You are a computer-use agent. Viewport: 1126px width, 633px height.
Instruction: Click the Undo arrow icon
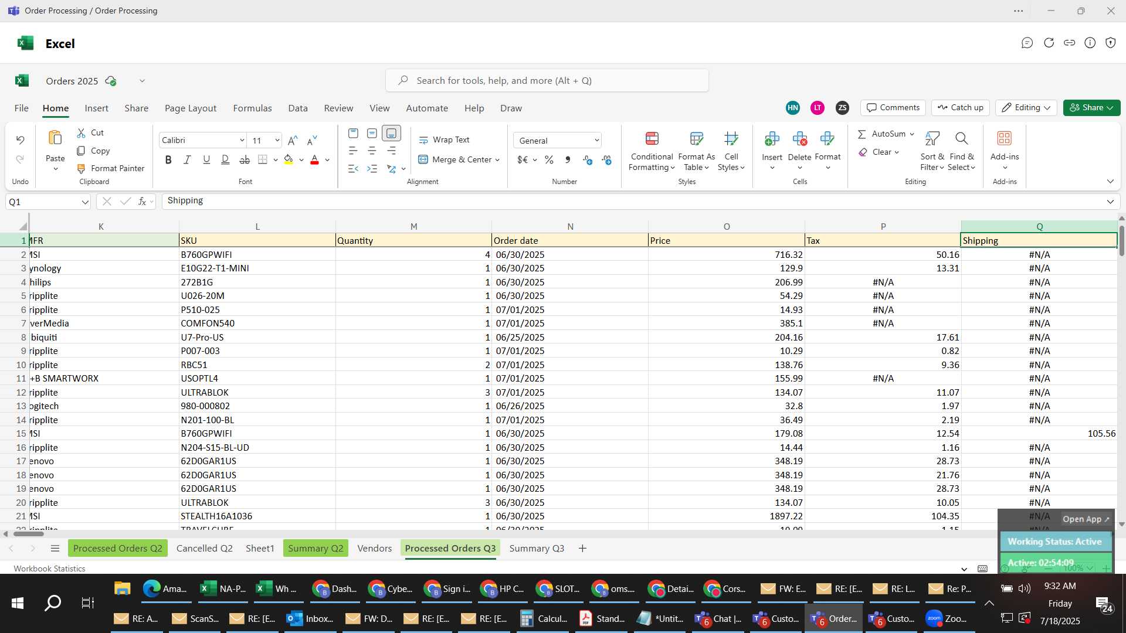[x=20, y=140]
